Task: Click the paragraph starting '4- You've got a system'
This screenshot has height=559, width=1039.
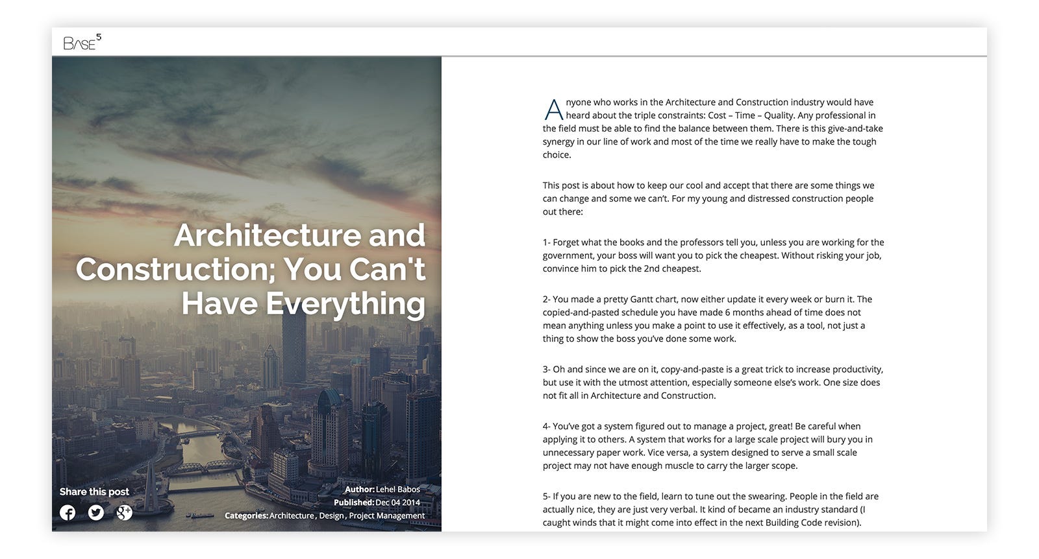Action: [708, 446]
